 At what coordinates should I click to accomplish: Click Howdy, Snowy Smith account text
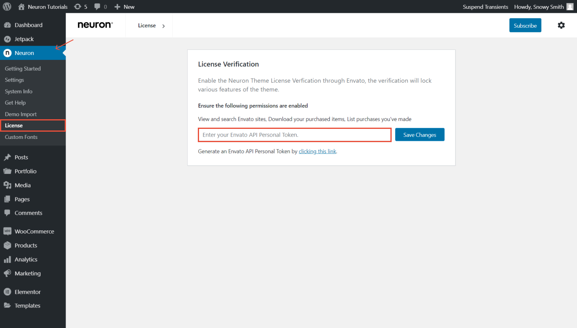tap(539, 7)
